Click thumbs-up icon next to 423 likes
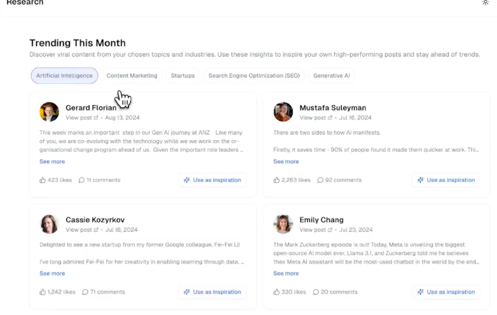Image resolution: width=497 pixels, height=315 pixels. (x=42, y=180)
